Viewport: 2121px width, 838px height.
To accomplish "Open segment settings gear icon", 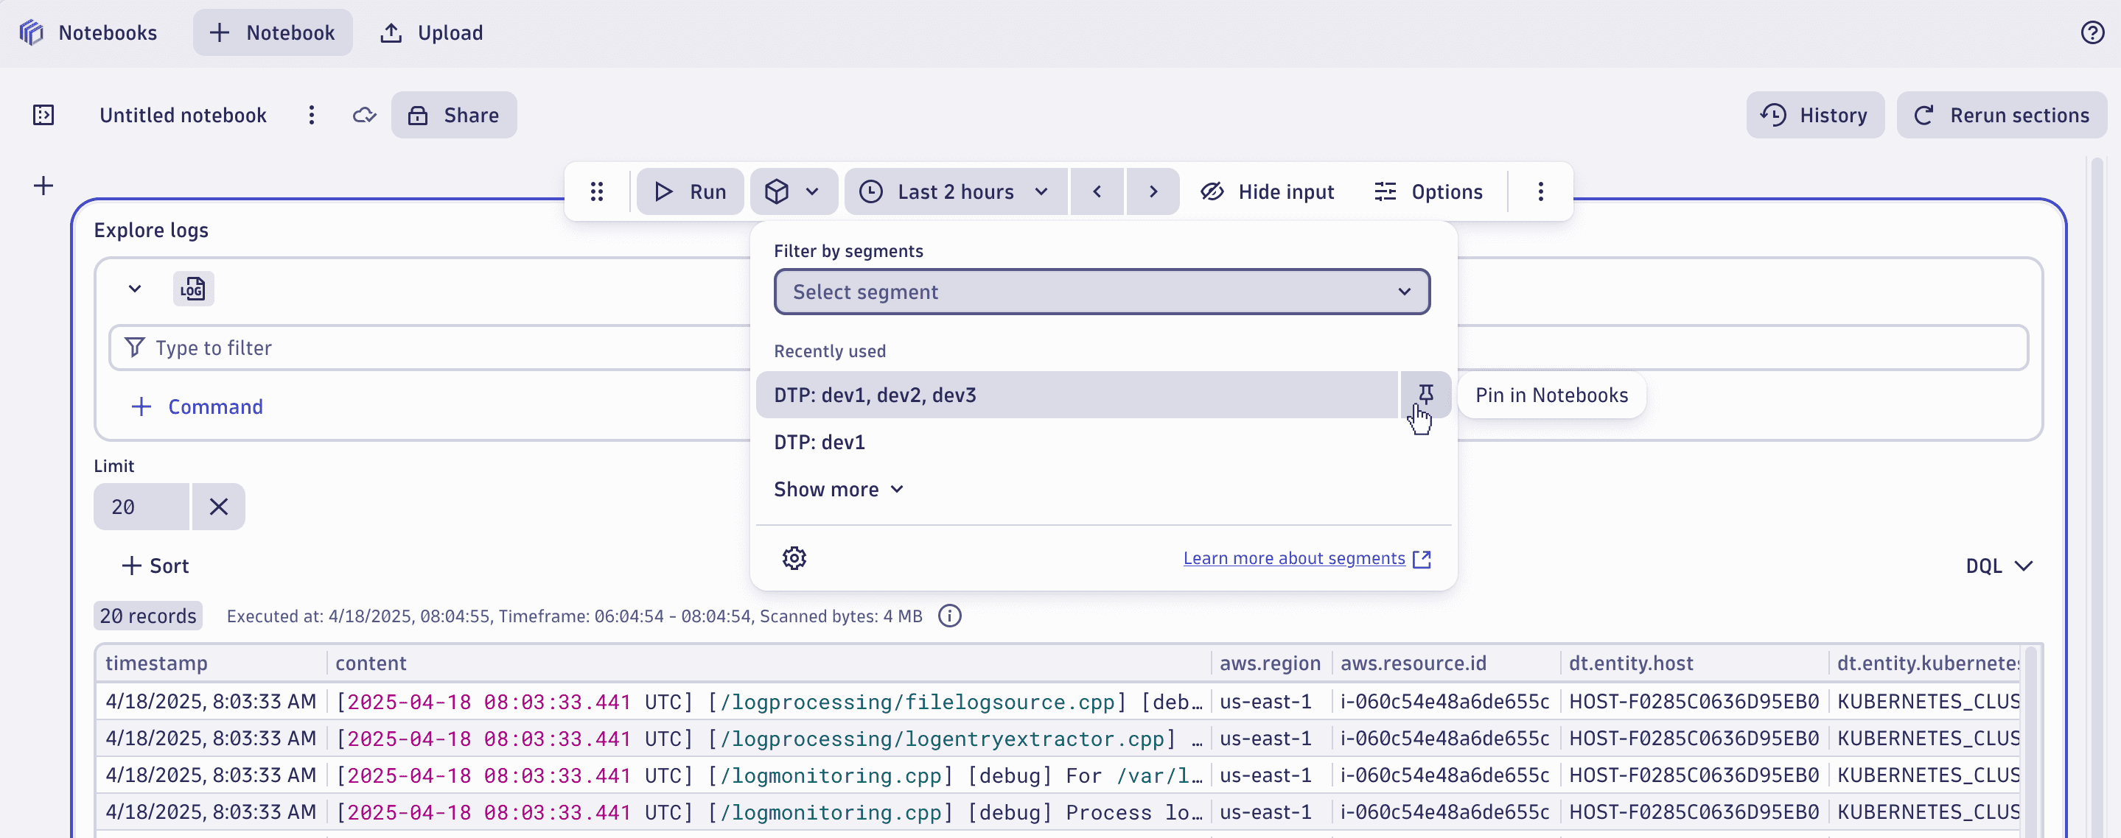I will click(794, 558).
